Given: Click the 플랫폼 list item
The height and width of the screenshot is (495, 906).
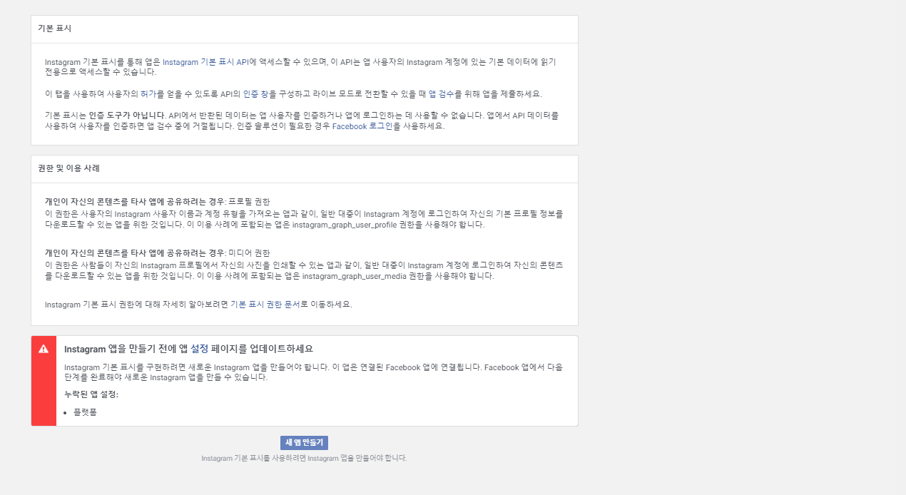Looking at the screenshot, I should coord(85,412).
